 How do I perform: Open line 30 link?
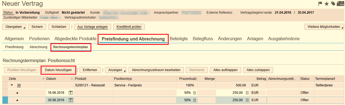pos(19,85)
